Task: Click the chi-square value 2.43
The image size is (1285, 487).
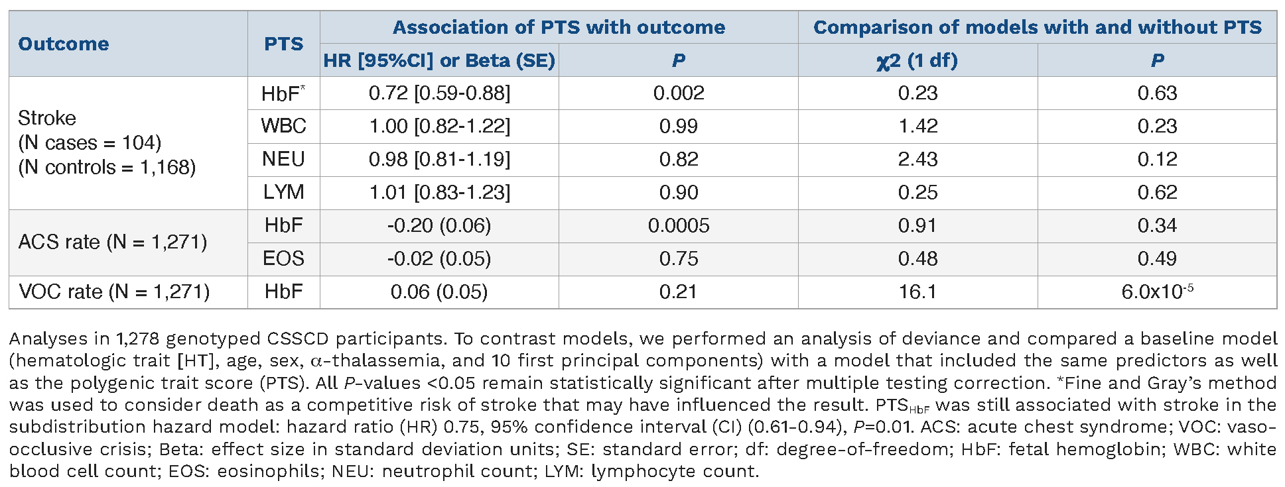Action: pyautogui.click(x=917, y=159)
